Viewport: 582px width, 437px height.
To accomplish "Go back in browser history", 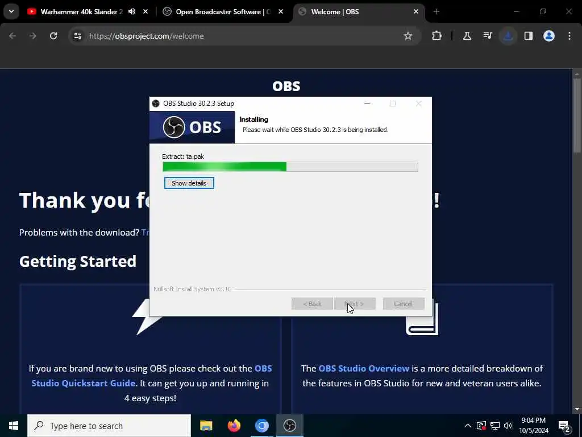I will [13, 36].
